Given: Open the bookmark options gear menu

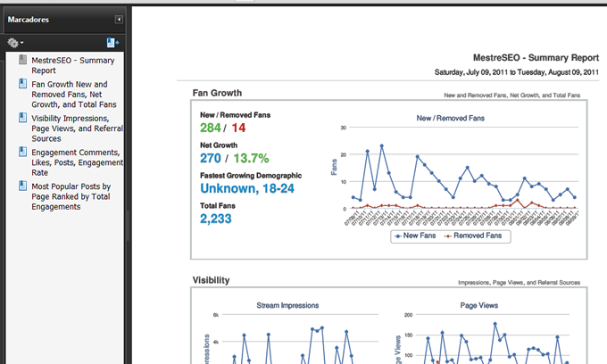Looking at the screenshot, I should point(14,42).
